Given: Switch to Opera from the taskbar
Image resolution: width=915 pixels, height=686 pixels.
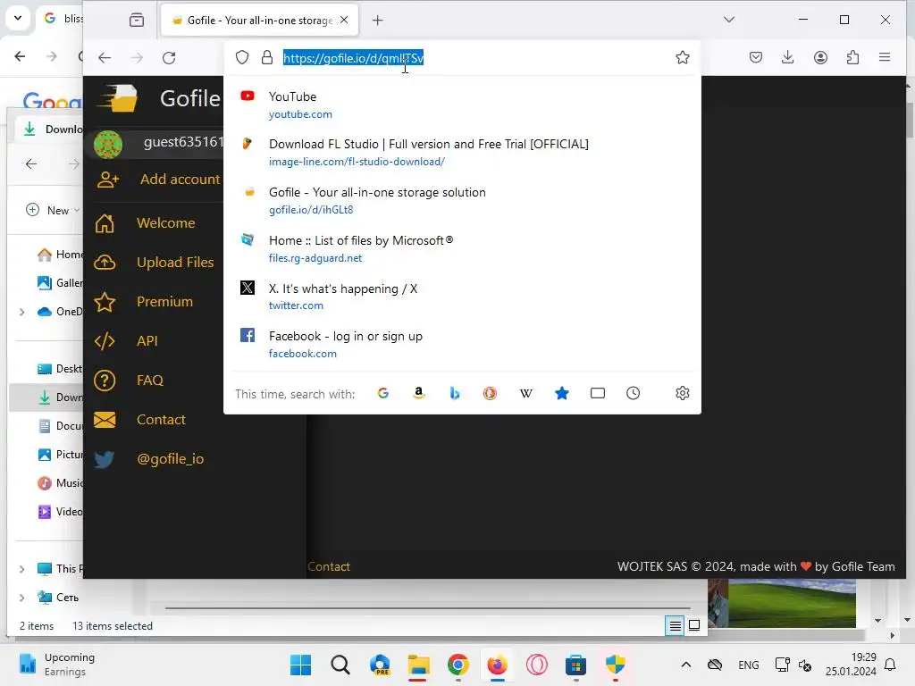Looking at the screenshot, I should [x=537, y=665].
